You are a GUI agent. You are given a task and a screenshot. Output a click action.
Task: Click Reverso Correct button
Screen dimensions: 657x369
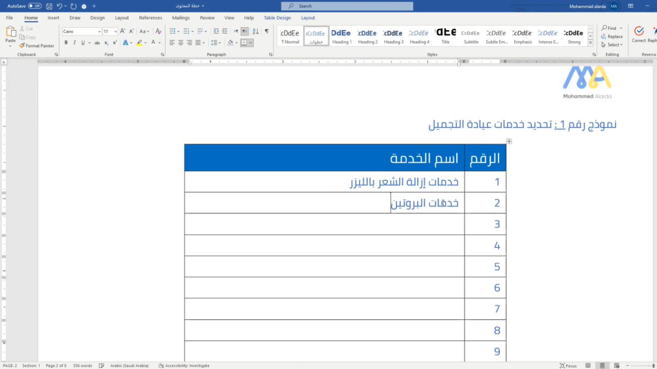(639, 34)
